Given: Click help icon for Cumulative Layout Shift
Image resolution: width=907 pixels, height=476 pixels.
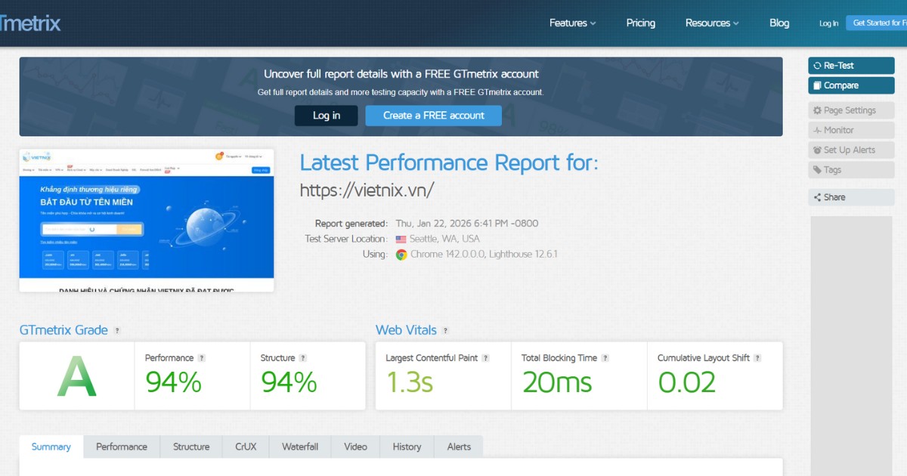Looking at the screenshot, I should tap(757, 358).
